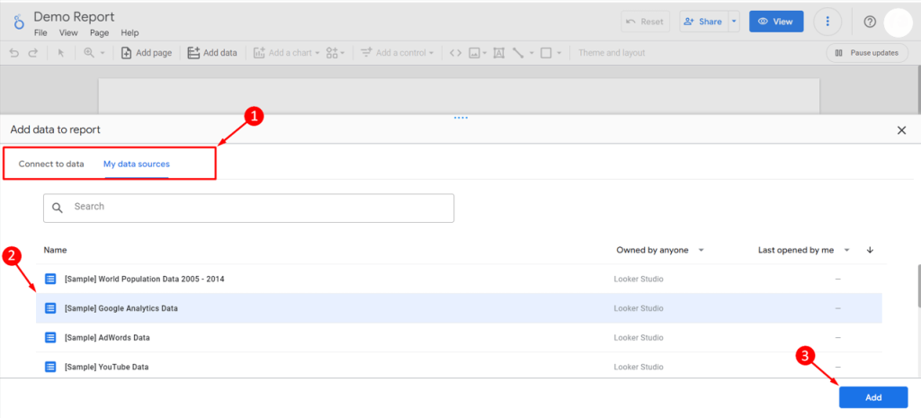Screen dimensions: 921x418
Task: Select World Population Data 2005 - 2014 source
Action: click(459, 279)
